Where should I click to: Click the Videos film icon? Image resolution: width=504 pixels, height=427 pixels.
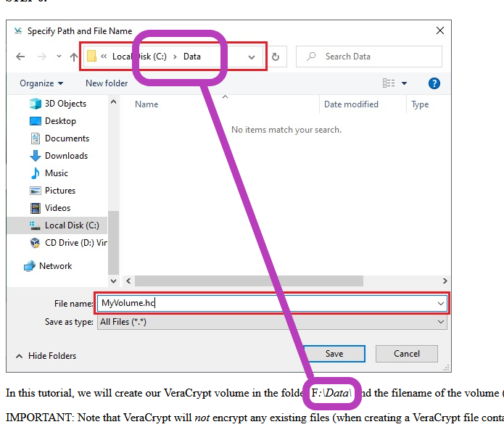(x=36, y=208)
